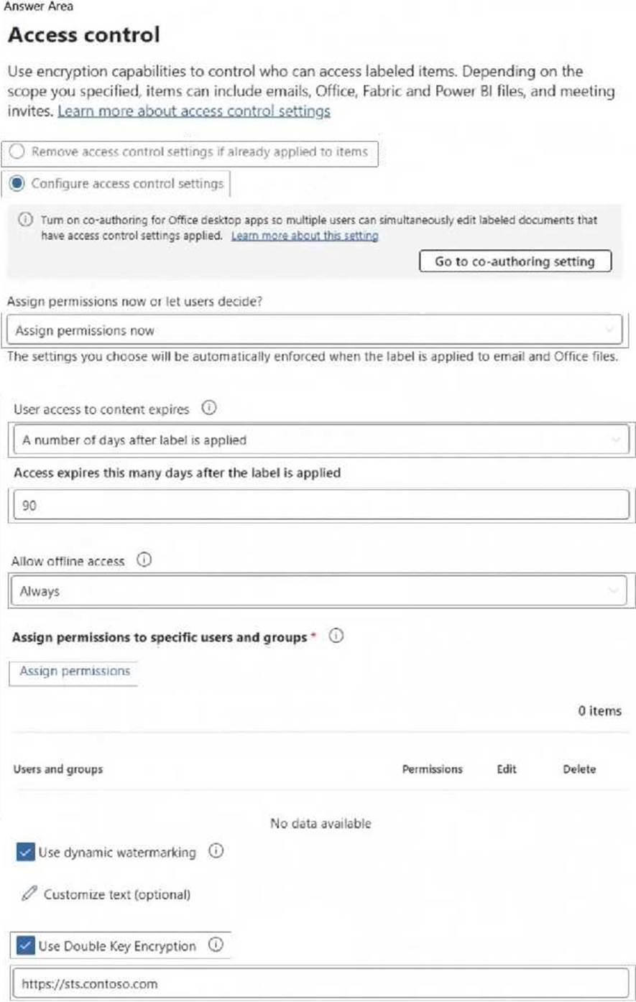Uncheck Use dynamic watermarking checkbox
The image size is (636, 1002).
[25, 853]
